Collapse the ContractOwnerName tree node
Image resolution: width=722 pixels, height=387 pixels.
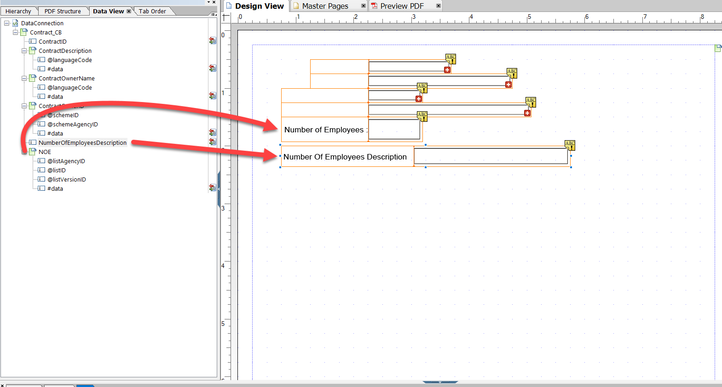pyautogui.click(x=24, y=78)
